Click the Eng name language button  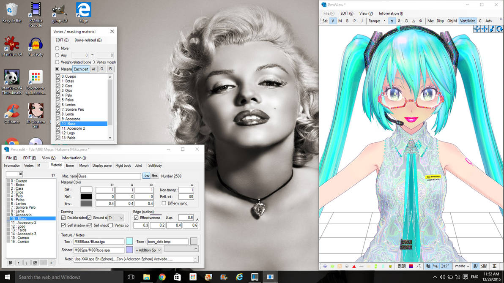tap(155, 176)
